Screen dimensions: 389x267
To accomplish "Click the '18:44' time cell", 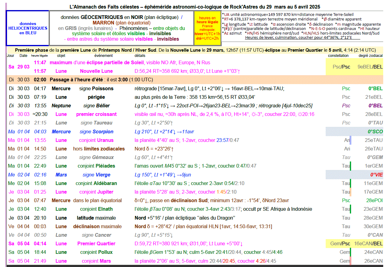I will coord(40,252).
